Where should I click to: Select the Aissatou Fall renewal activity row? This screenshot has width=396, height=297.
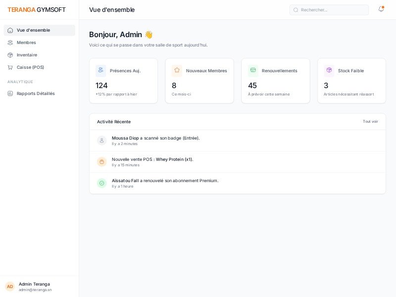tap(237, 183)
